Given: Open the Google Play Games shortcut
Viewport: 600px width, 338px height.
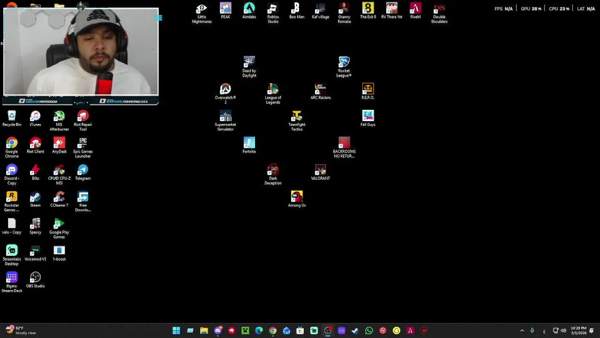Looking at the screenshot, I should point(59,229).
